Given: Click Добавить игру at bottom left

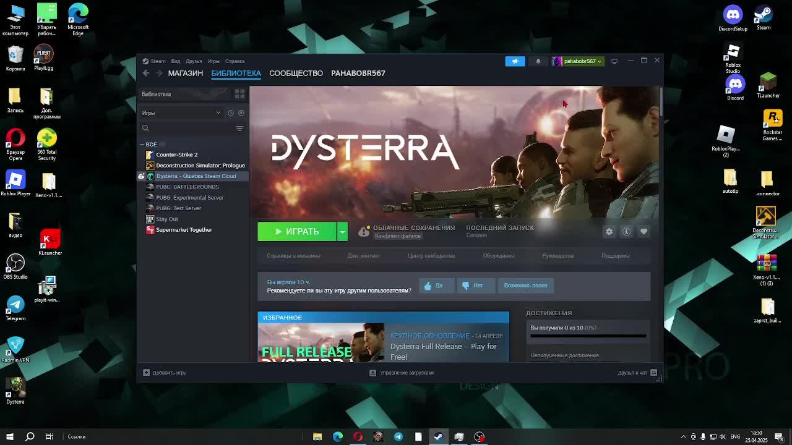Looking at the screenshot, I should [x=165, y=373].
